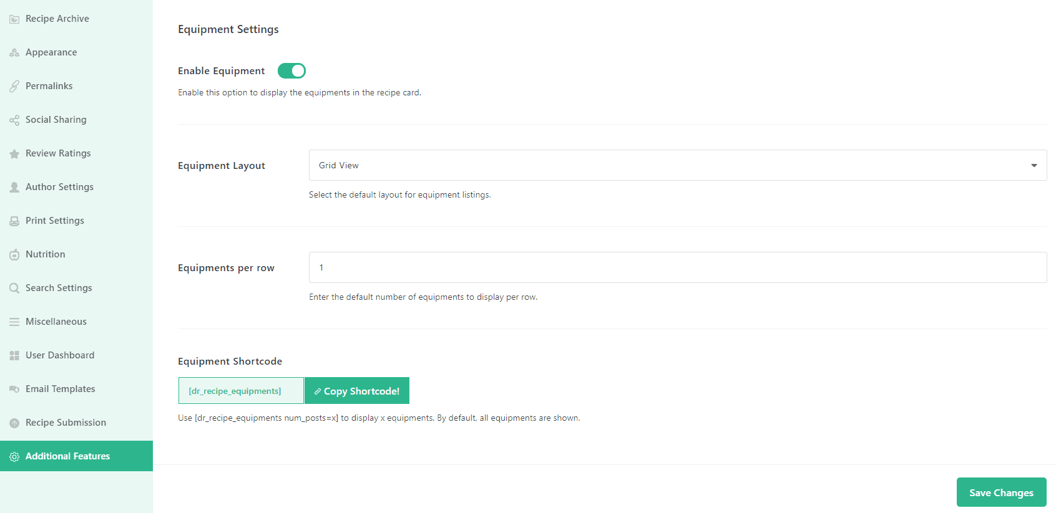Toggle the Enable Equipment switch
This screenshot has width=1056, height=513.
pyautogui.click(x=291, y=71)
